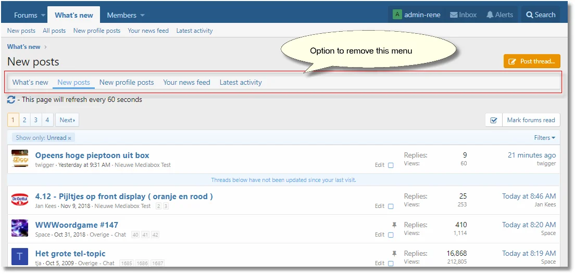
Task: Remove the Unread filter with x
Action: point(69,138)
